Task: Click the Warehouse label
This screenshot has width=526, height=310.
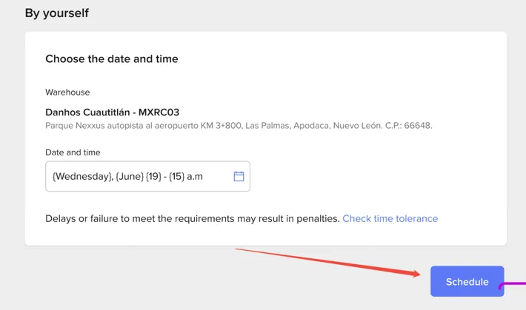Action: point(67,92)
